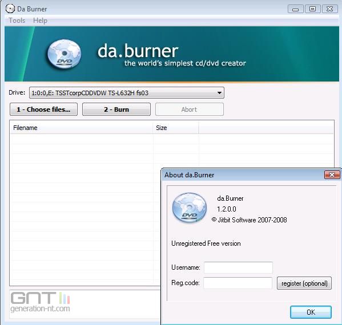Click the Da Burner title bar disc icon
This screenshot has width=342, height=325.
(x=10, y=9)
